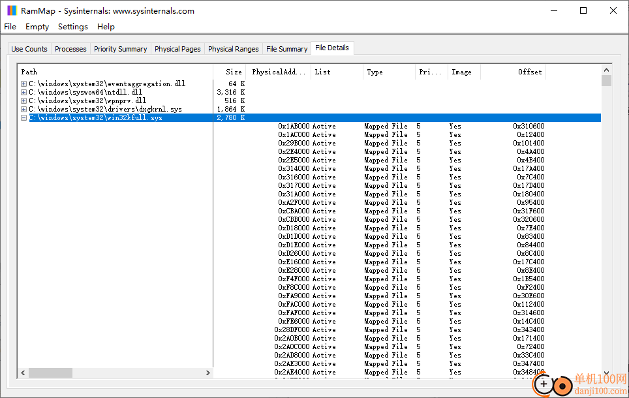The height and width of the screenshot is (398, 629).
Task: Click physical address 0xF4F000
Action: [x=294, y=279]
